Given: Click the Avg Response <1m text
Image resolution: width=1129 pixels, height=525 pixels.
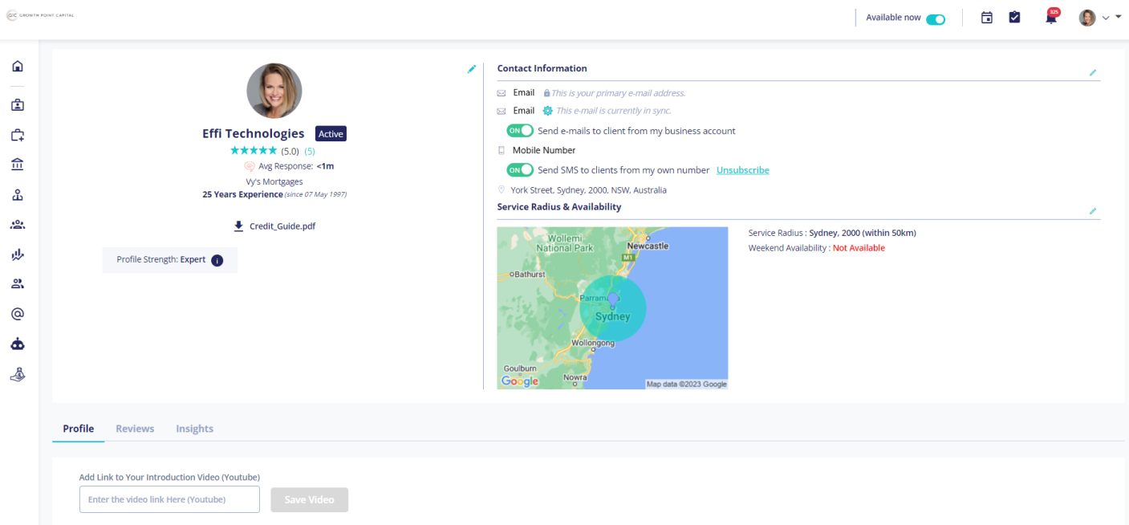Looking at the screenshot, I should (x=296, y=166).
